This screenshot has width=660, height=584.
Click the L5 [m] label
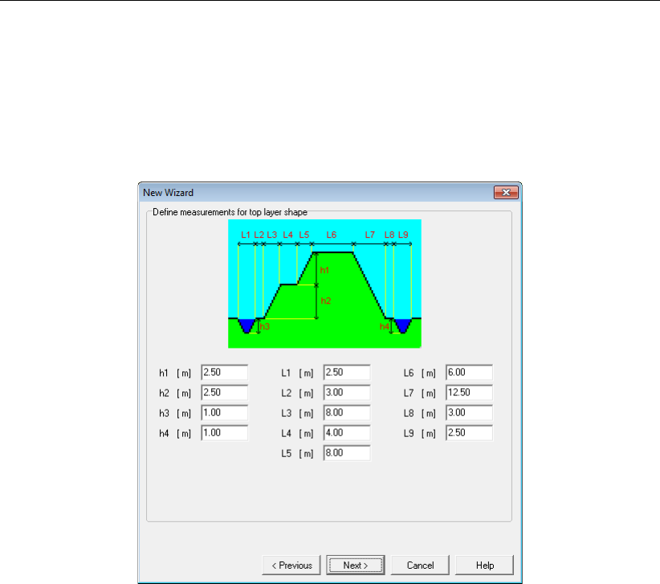(297, 454)
